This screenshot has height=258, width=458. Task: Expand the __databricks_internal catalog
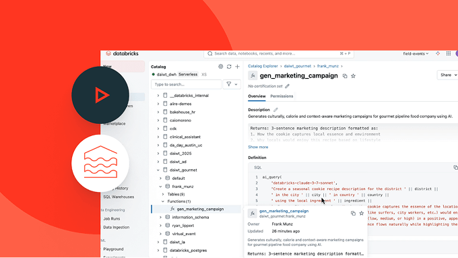click(x=158, y=96)
